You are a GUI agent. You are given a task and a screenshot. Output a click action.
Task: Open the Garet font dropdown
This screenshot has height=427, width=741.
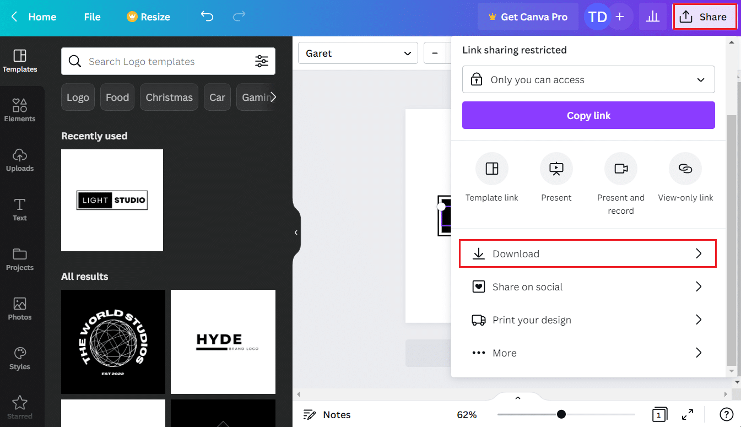click(358, 53)
